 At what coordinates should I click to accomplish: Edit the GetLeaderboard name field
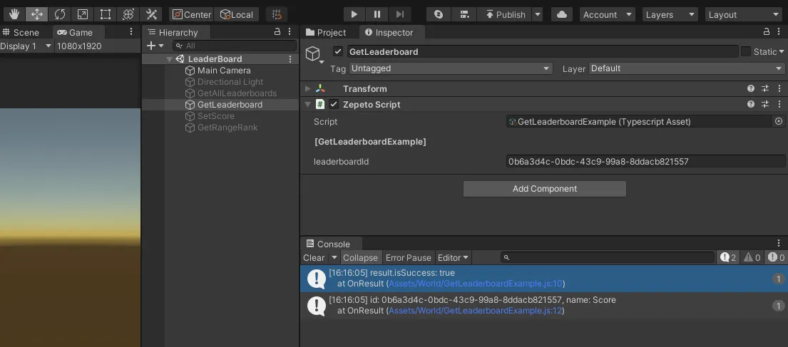543,51
